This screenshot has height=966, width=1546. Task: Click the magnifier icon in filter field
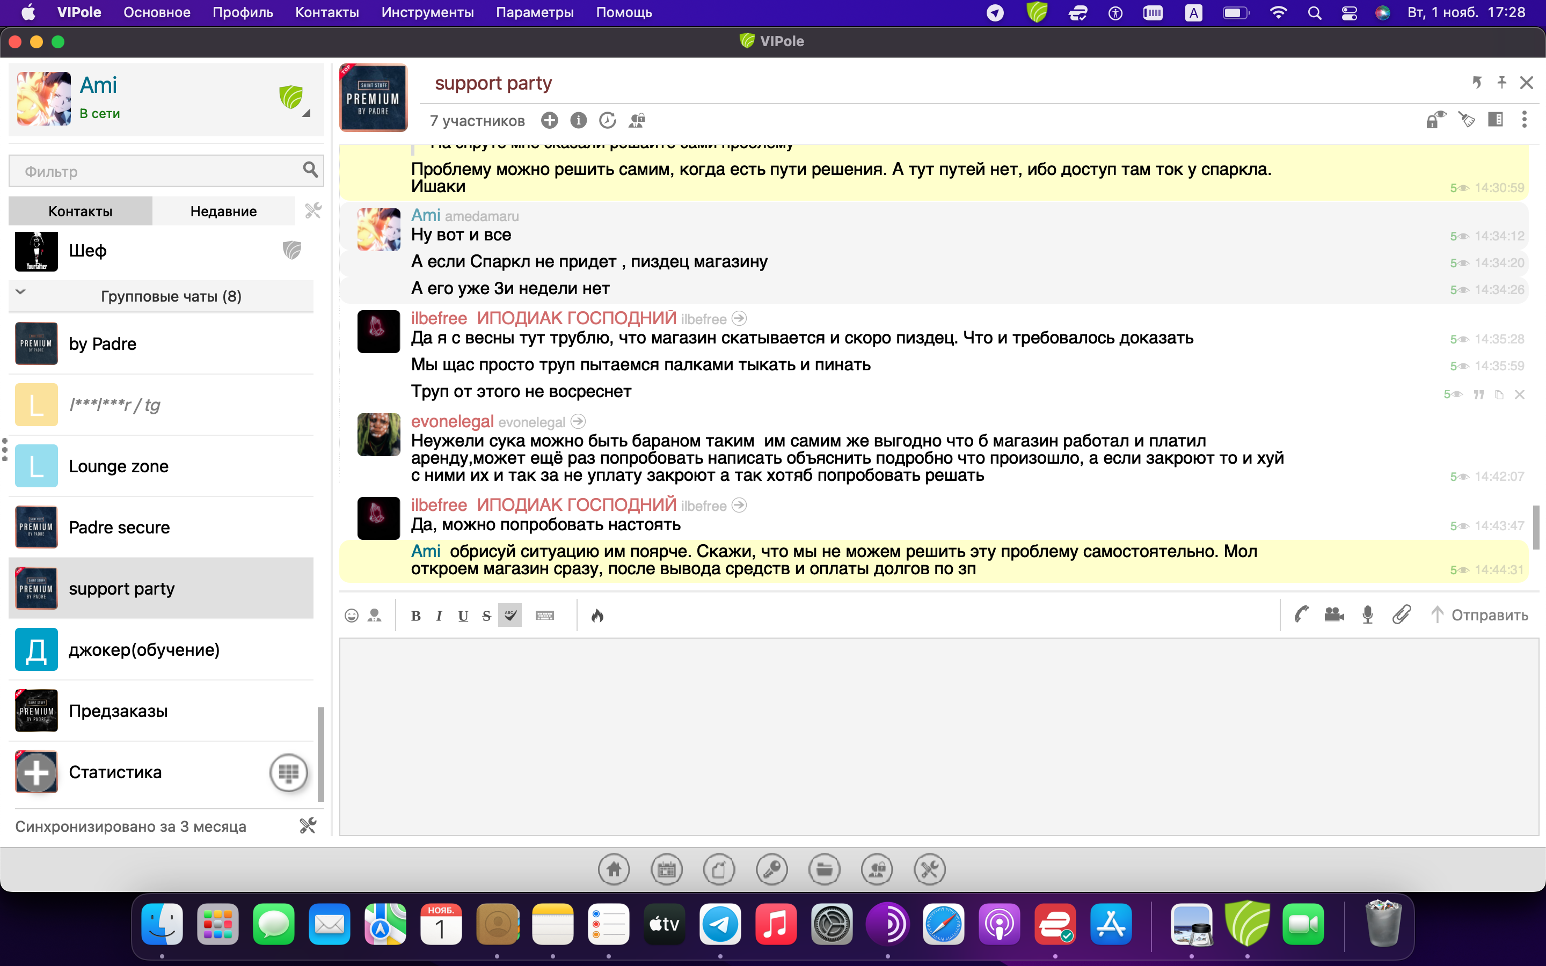[310, 169]
